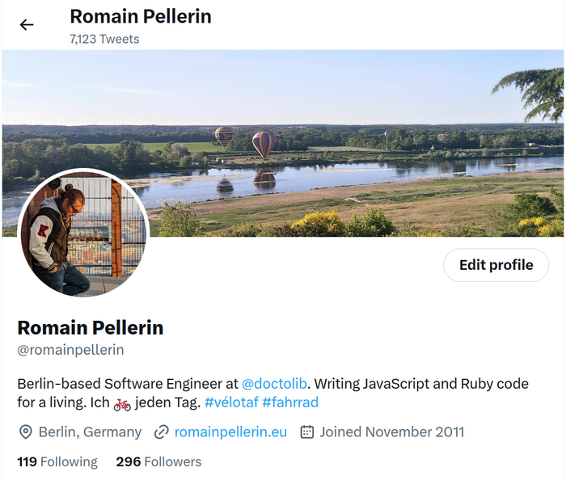Open the profile avatar photo
This screenshot has height=480, width=566.
click(83, 233)
